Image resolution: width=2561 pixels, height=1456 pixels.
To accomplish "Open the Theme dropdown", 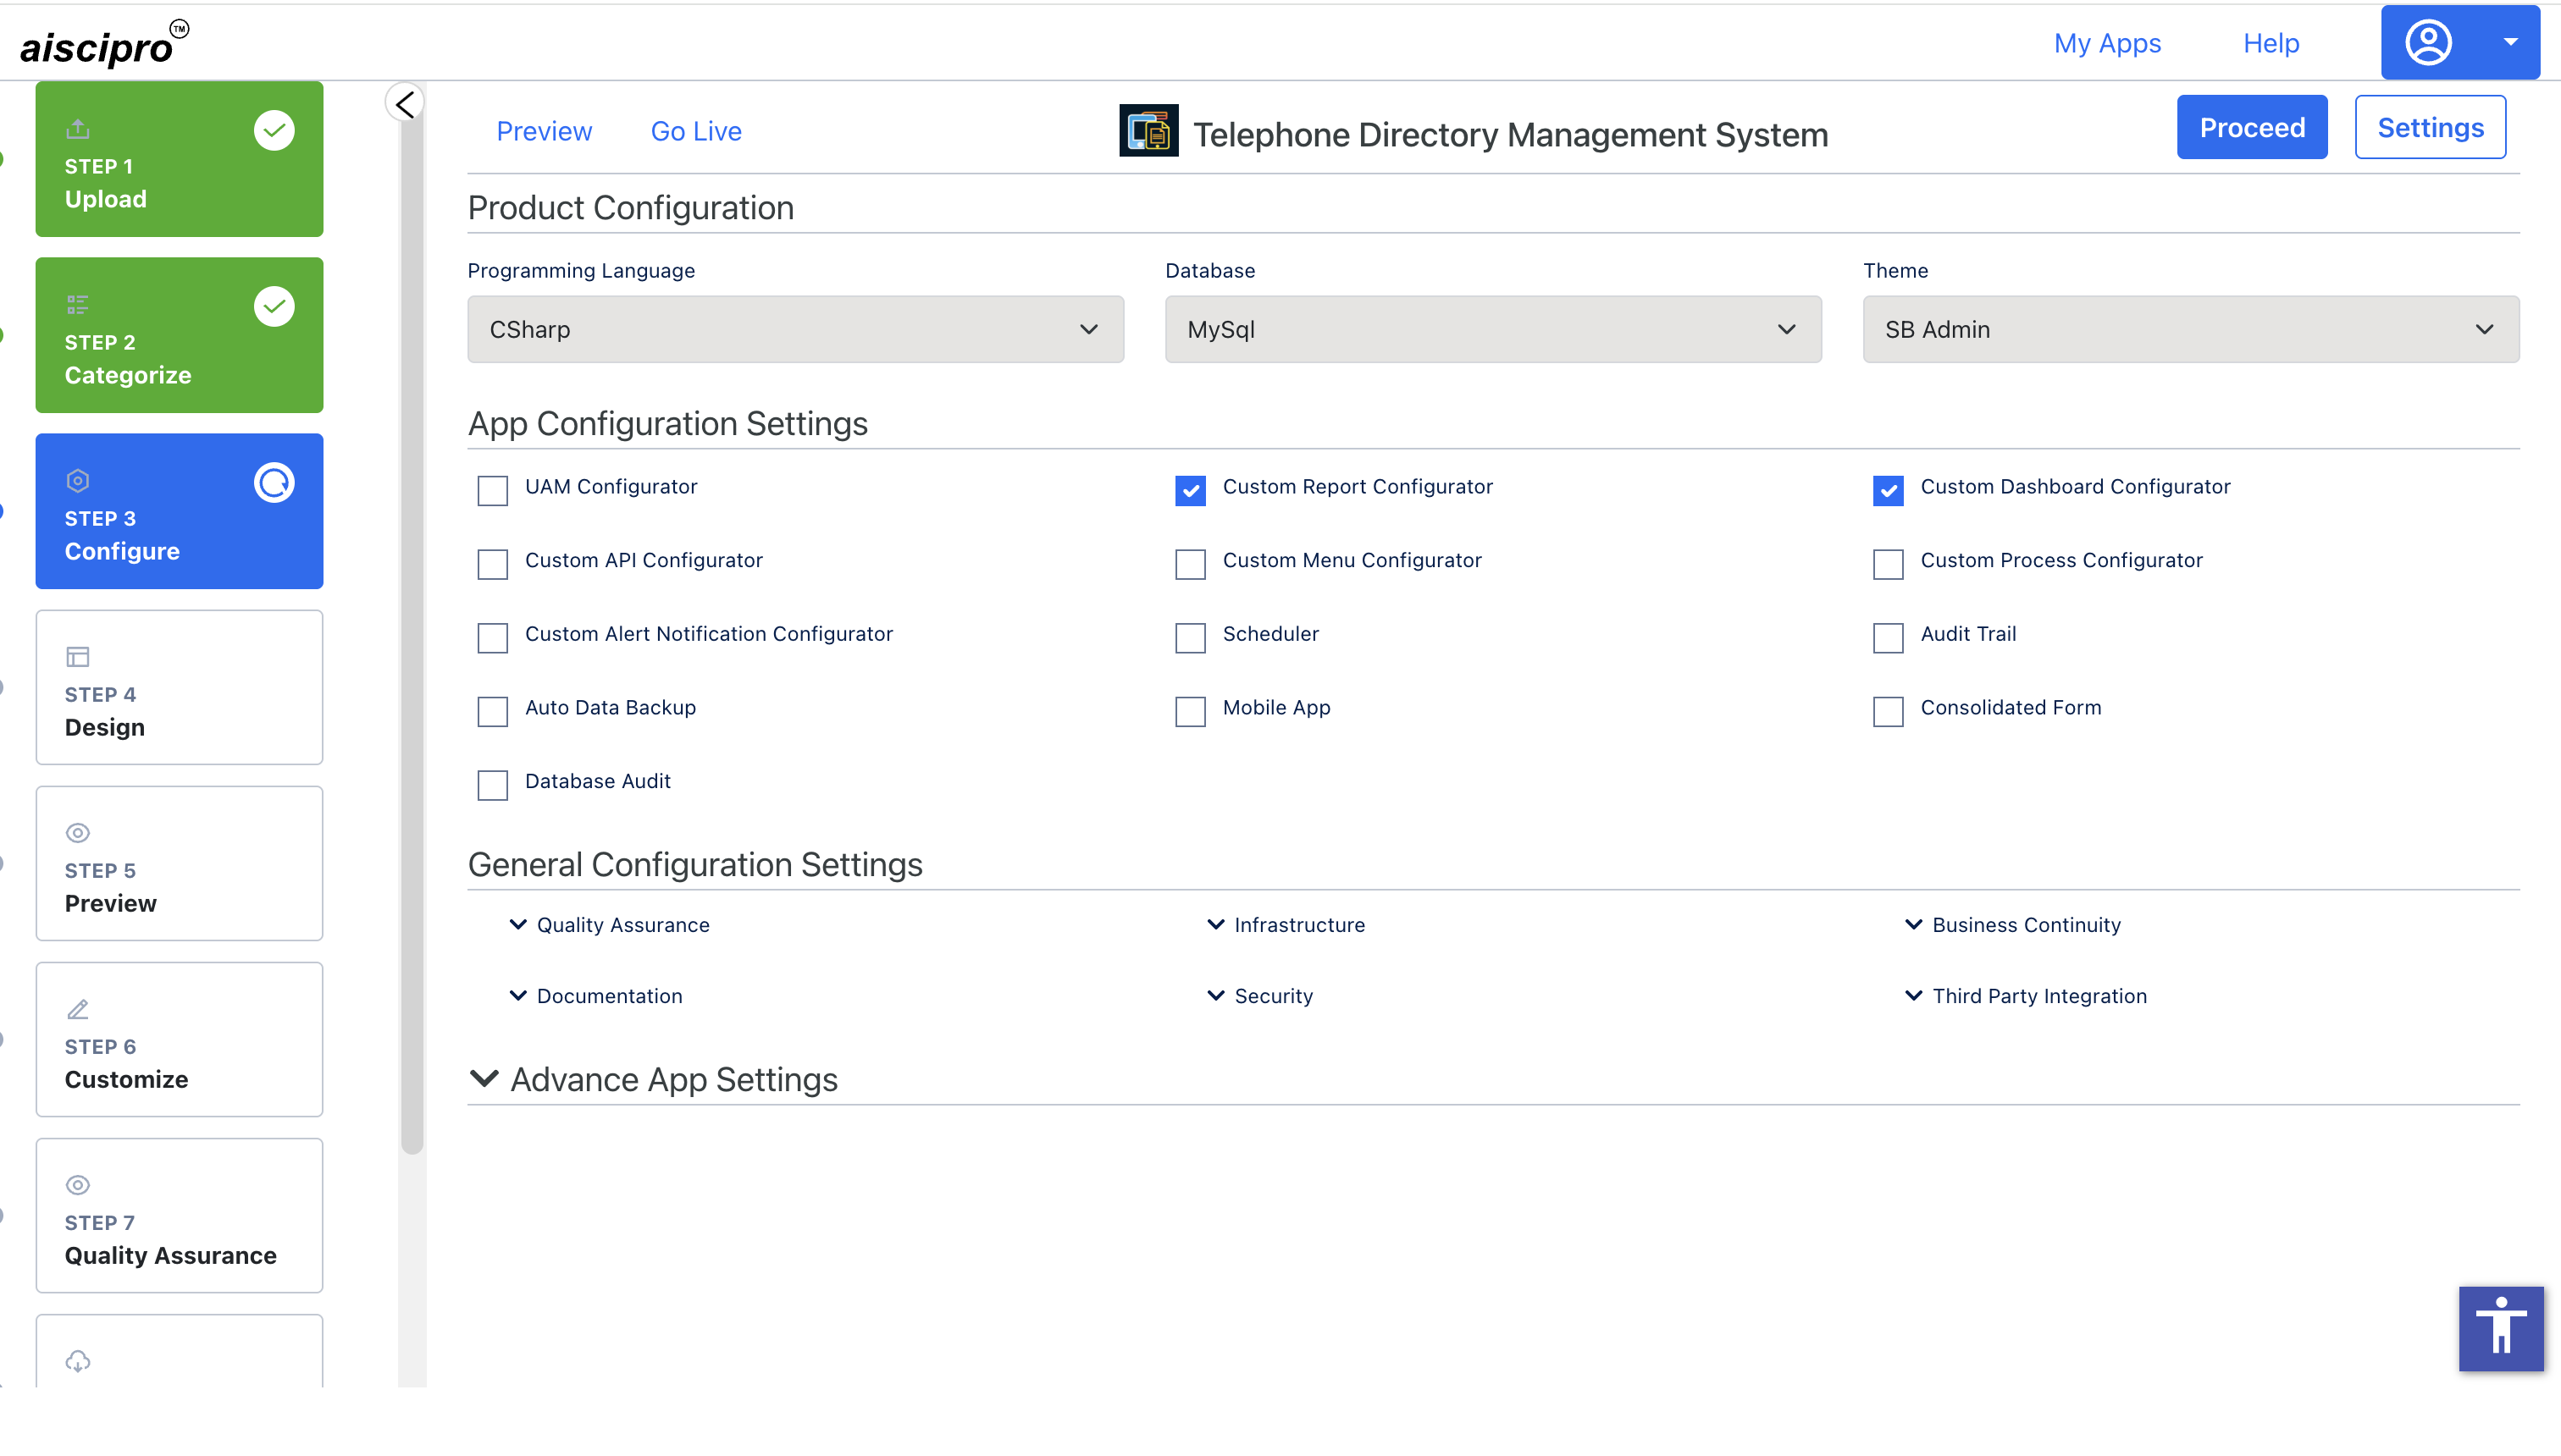I will (2191, 329).
